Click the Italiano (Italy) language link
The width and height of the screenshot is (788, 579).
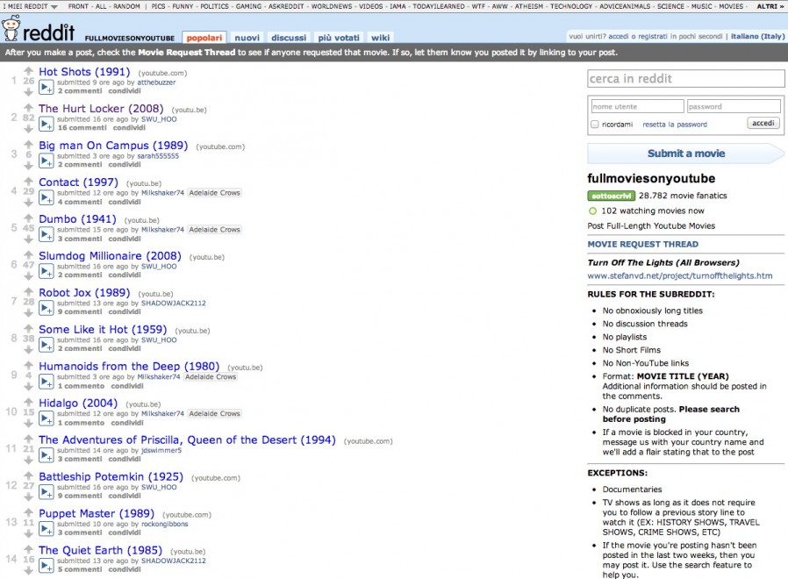(756, 36)
